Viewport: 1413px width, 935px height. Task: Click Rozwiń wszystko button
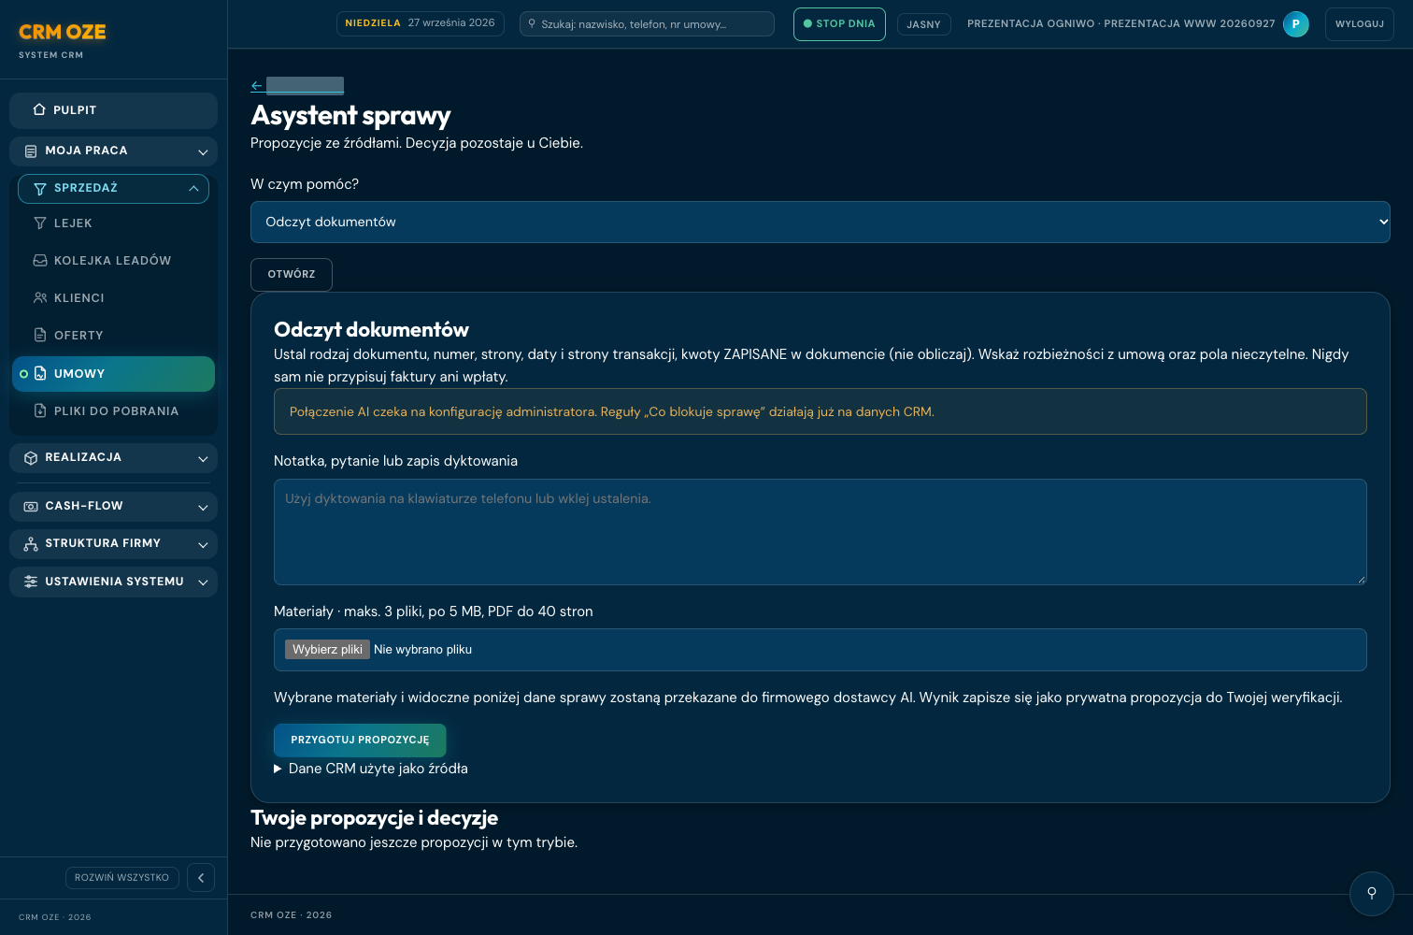pos(122,878)
